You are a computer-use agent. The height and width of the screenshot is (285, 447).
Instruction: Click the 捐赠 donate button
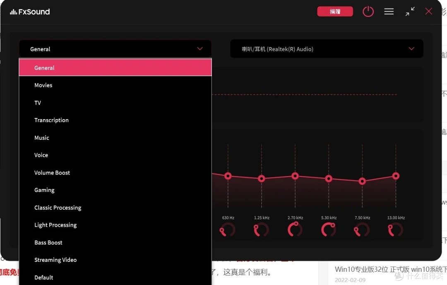point(335,11)
